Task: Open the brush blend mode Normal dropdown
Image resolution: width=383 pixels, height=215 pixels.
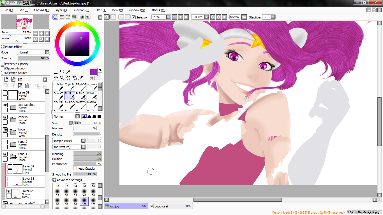Action: pyautogui.click(x=78, y=116)
